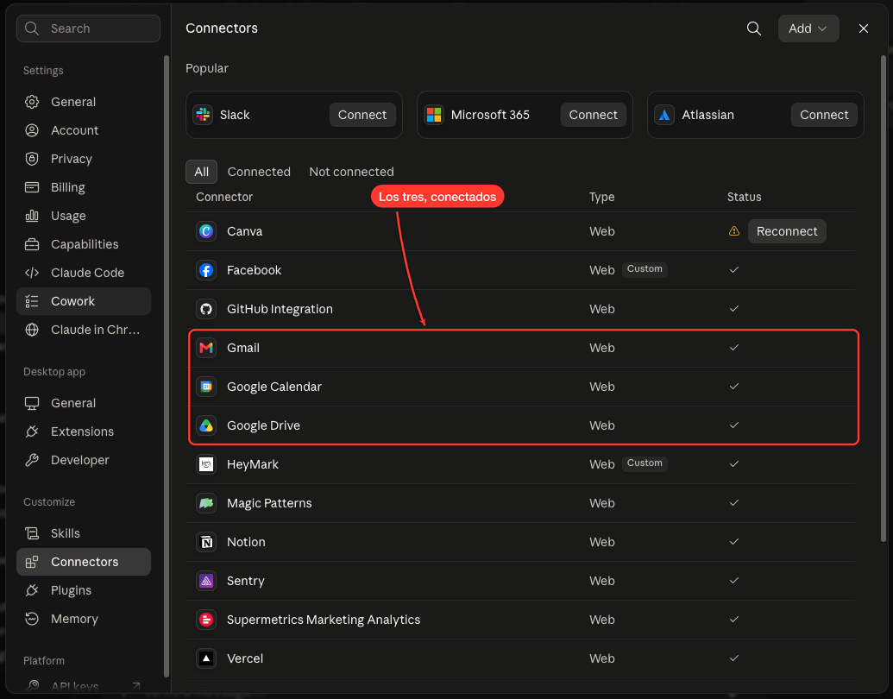The height and width of the screenshot is (699, 893).
Task: Connect the Microsoft 365 connector
Action: [x=593, y=115]
